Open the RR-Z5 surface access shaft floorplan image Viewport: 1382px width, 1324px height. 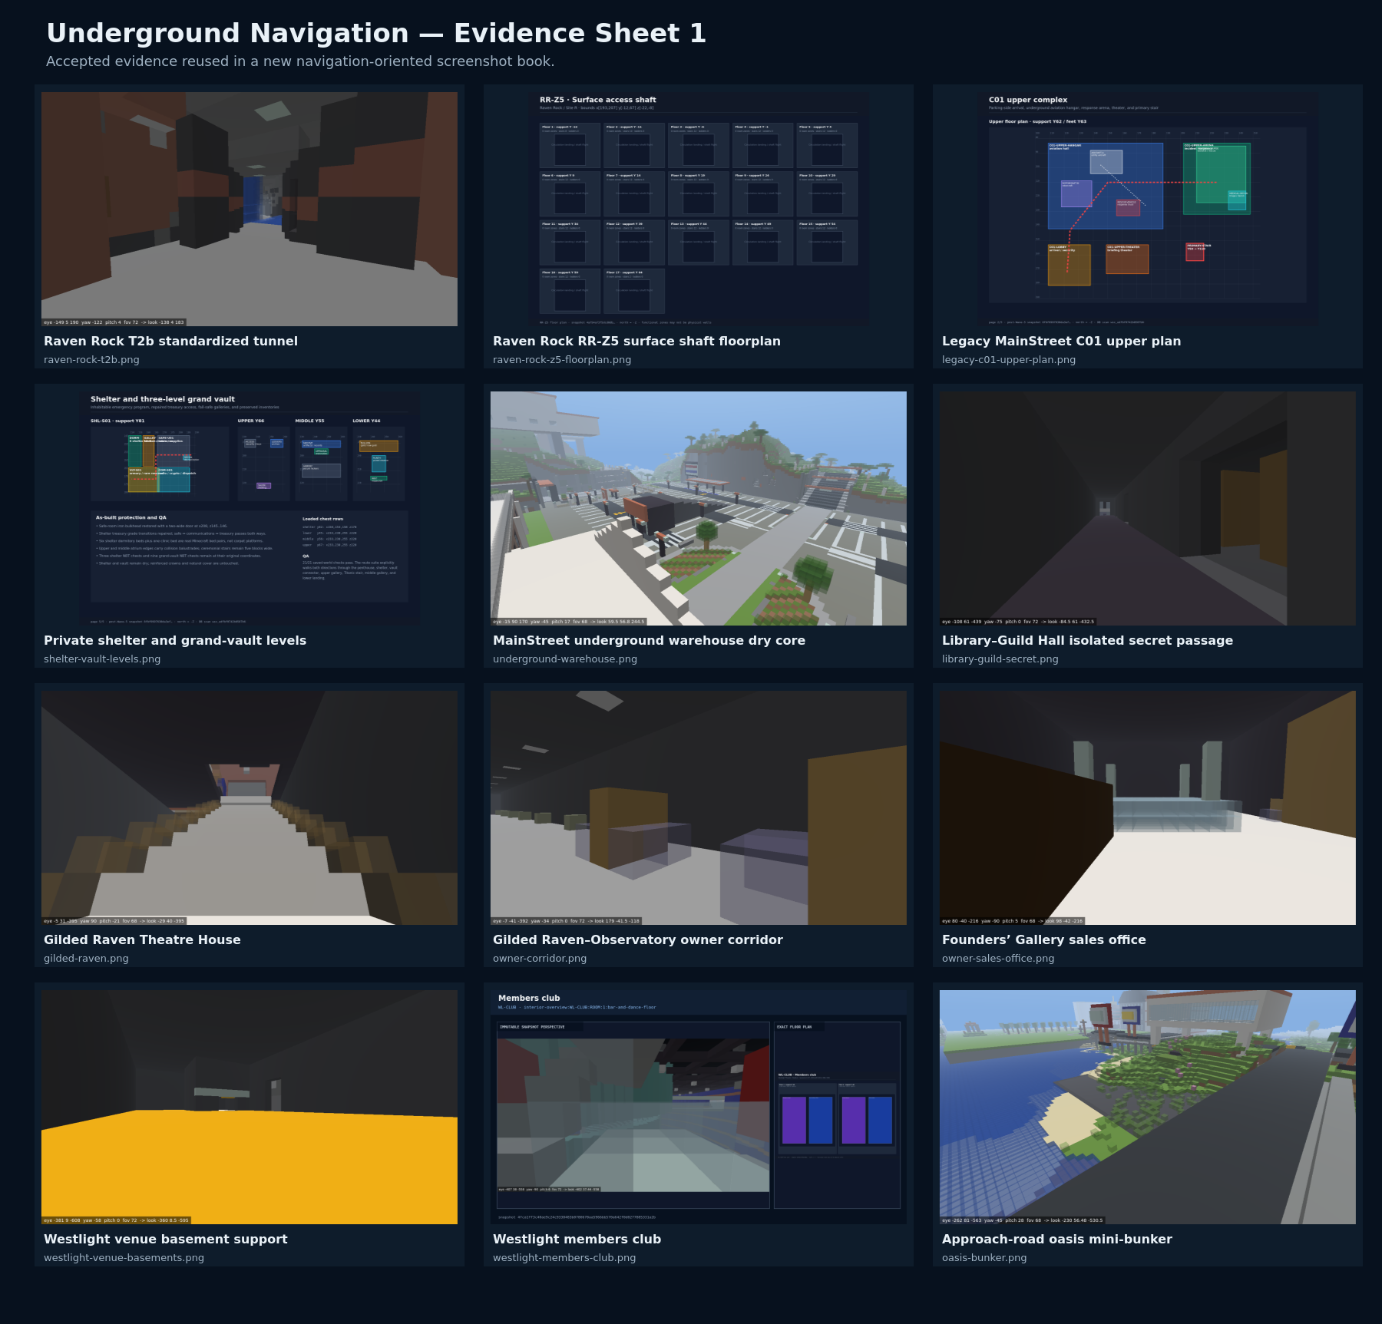pos(699,209)
